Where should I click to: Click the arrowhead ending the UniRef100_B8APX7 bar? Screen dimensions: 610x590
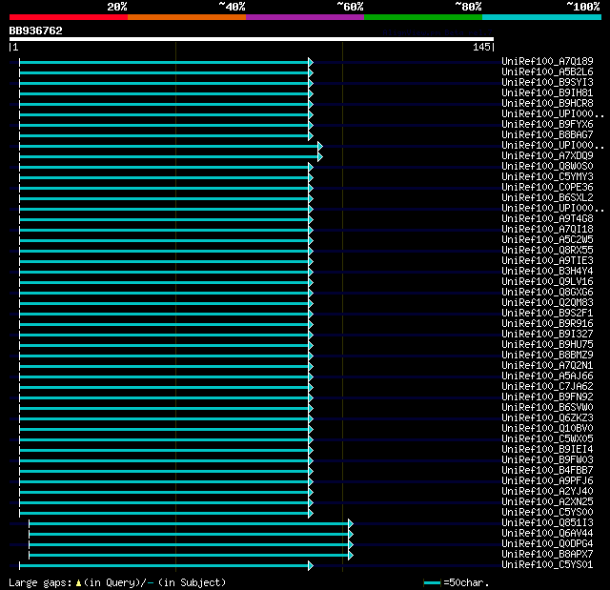pos(351,556)
